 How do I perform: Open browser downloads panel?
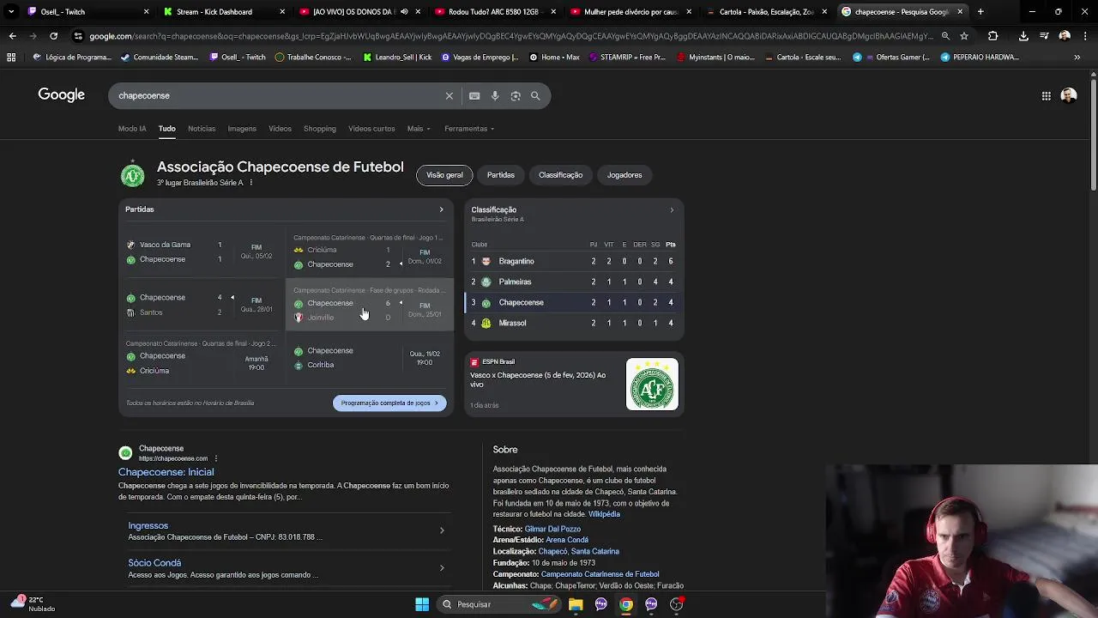click(x=1023, y=36)
